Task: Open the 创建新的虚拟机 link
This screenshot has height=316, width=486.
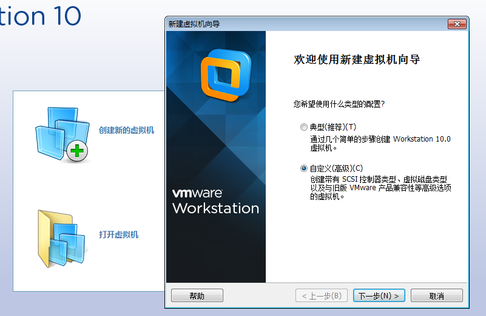Action: [126, 130]
